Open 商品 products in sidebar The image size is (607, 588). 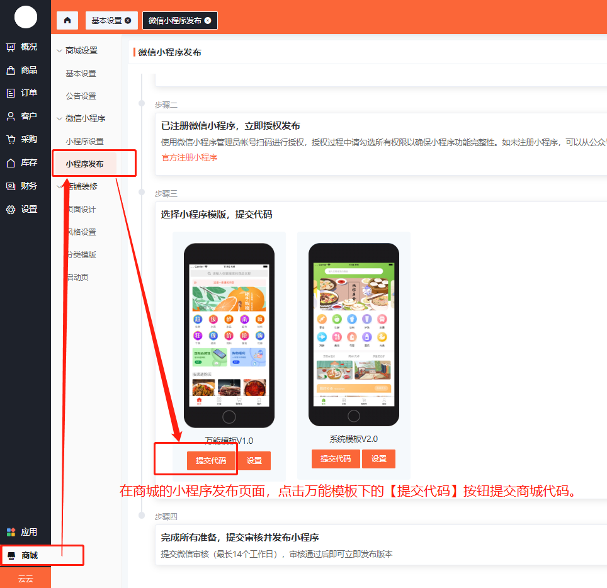point(22,70)
